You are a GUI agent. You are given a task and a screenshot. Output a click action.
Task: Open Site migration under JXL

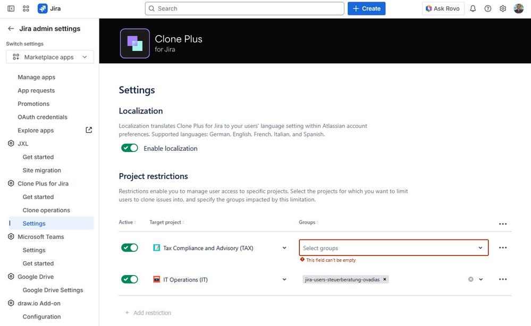[42, 170]
